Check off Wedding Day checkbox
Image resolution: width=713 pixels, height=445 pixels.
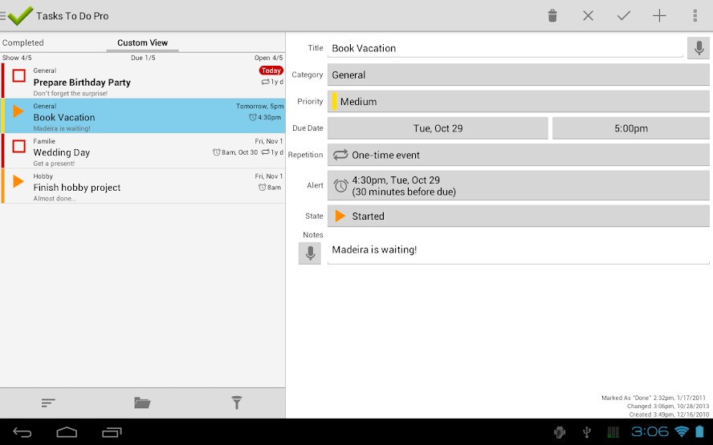click(18, 146)
